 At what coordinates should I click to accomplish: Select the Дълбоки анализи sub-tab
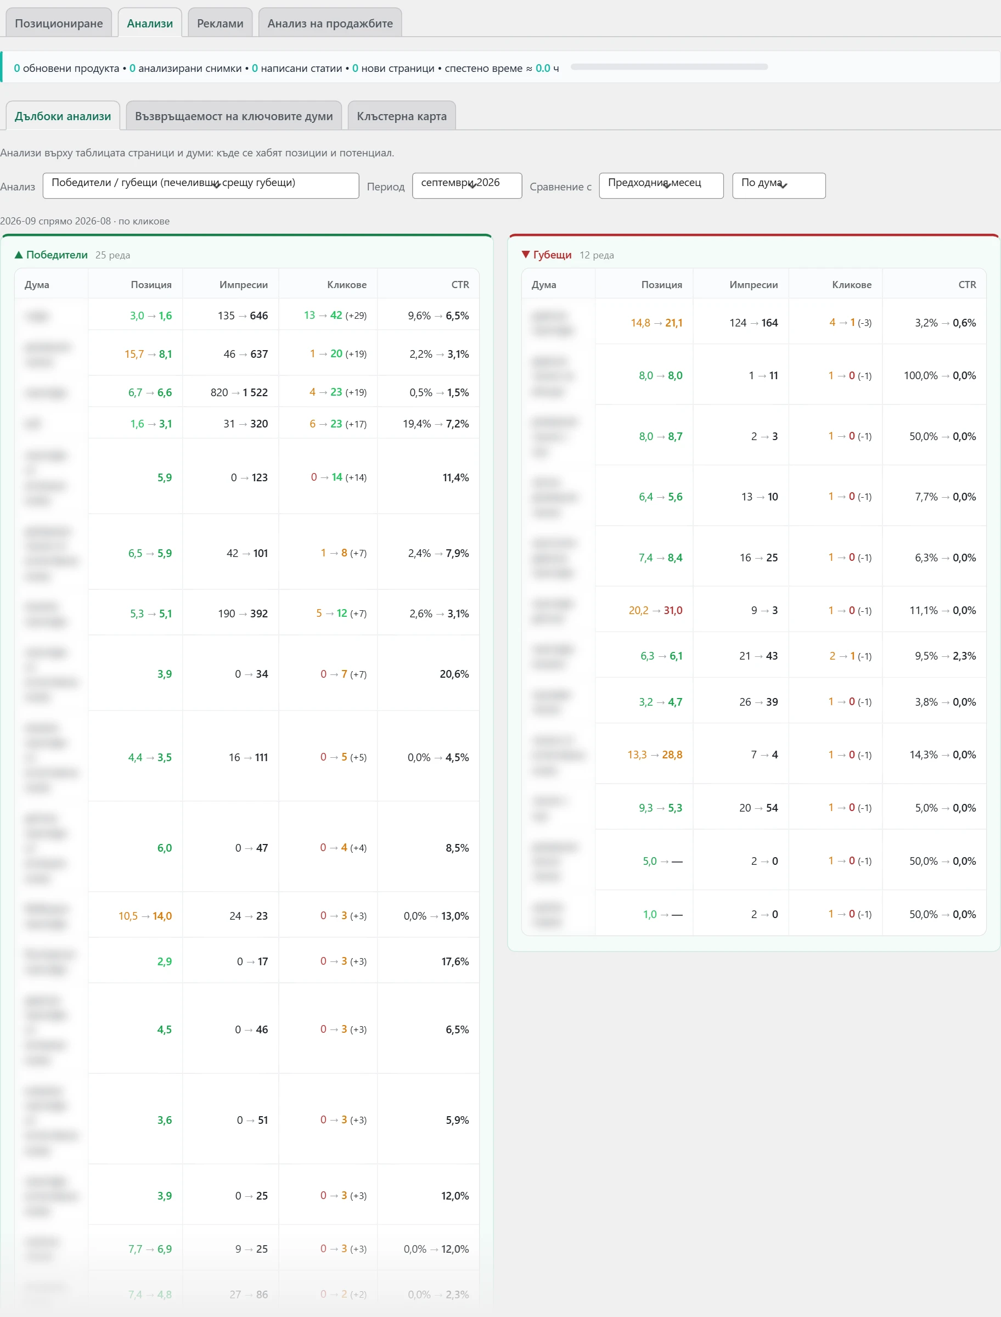[63, 116]
